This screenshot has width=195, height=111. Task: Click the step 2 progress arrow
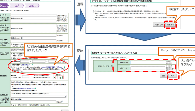pos(17,6)
